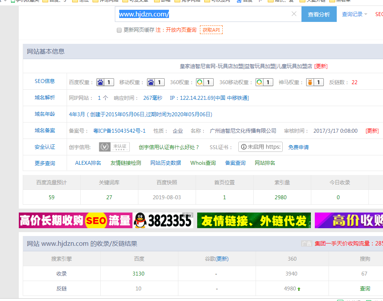Screen dimensions: 383x301
Task: Click the 首页位置 value 1
Action: pos(225,197)
